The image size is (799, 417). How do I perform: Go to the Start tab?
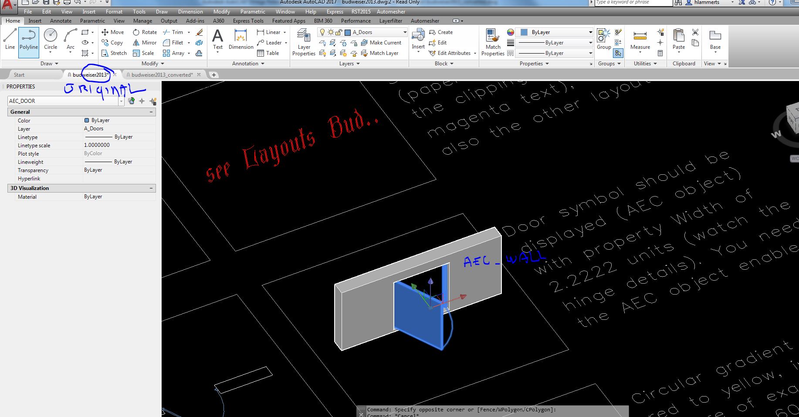[19, 75]
